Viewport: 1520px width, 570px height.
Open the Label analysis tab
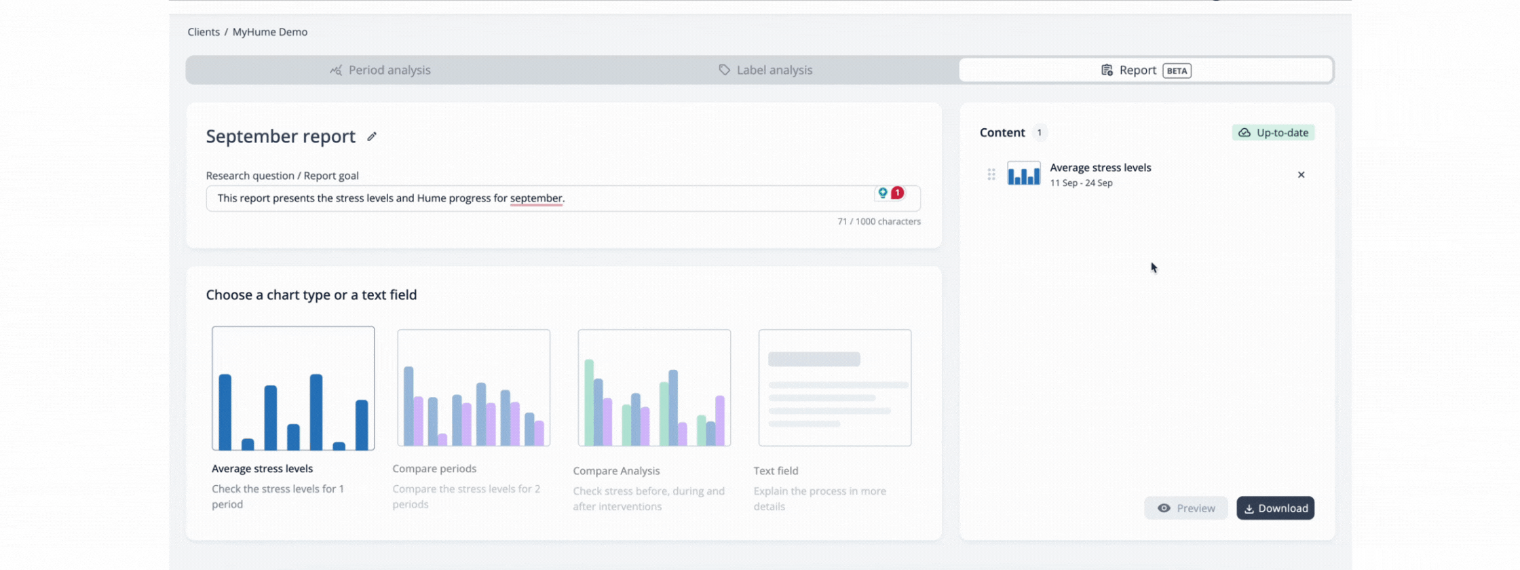click(765, 70)
